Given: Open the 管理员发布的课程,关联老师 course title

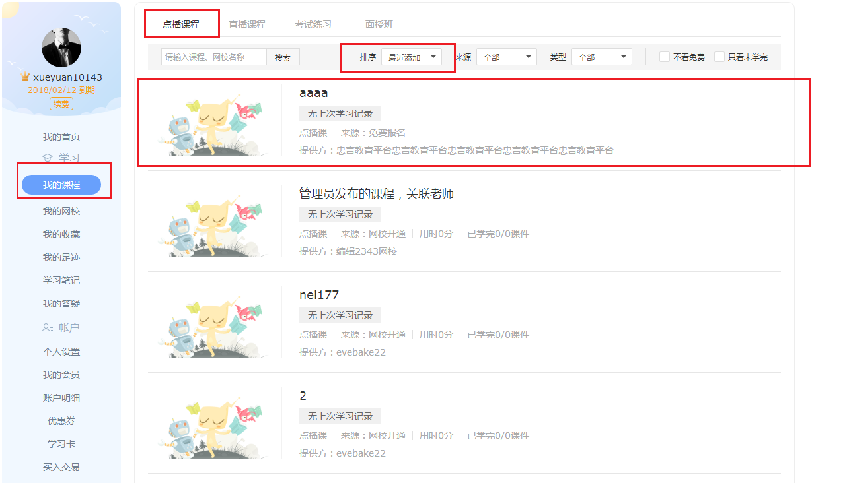Looking at the screenshot, I should coord(377,194).
